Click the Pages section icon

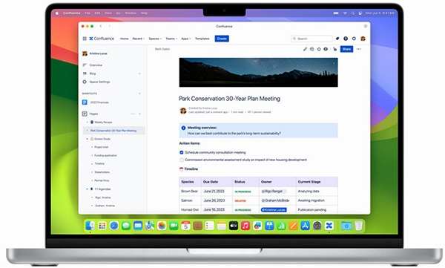click(85, 114)
